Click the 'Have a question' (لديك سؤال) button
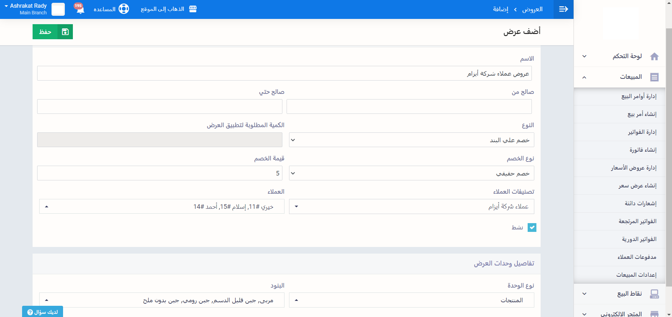 coord(42,312)
